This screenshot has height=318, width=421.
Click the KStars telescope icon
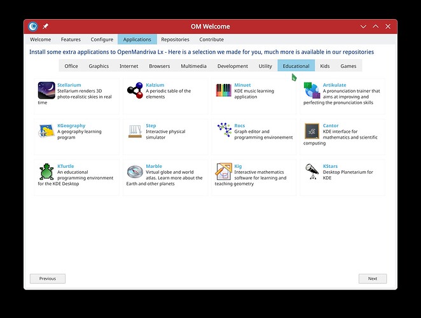312,171
